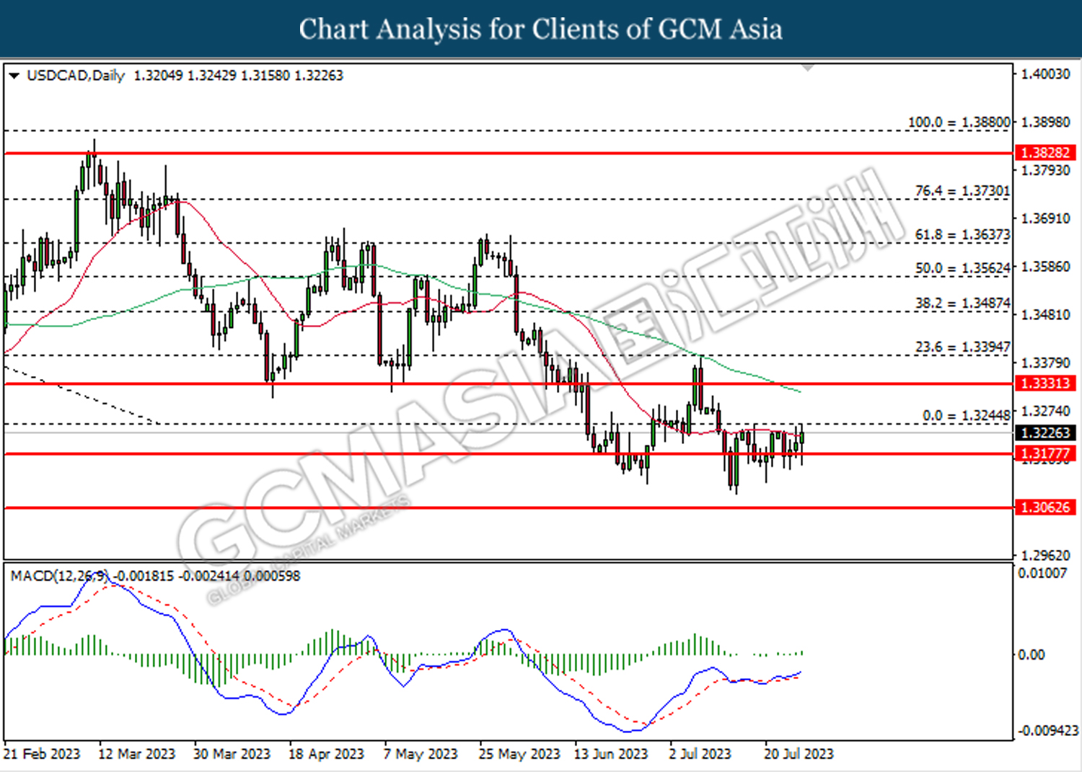Image resolution: width=1082 pixels, height=772 pixels.
Task: Click the 2 Jul 2023 date label
Action: (700, 754)
